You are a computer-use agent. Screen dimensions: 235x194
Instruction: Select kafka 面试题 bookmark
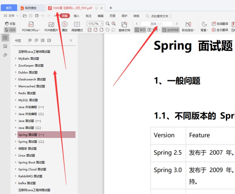(x=27, y=183)
